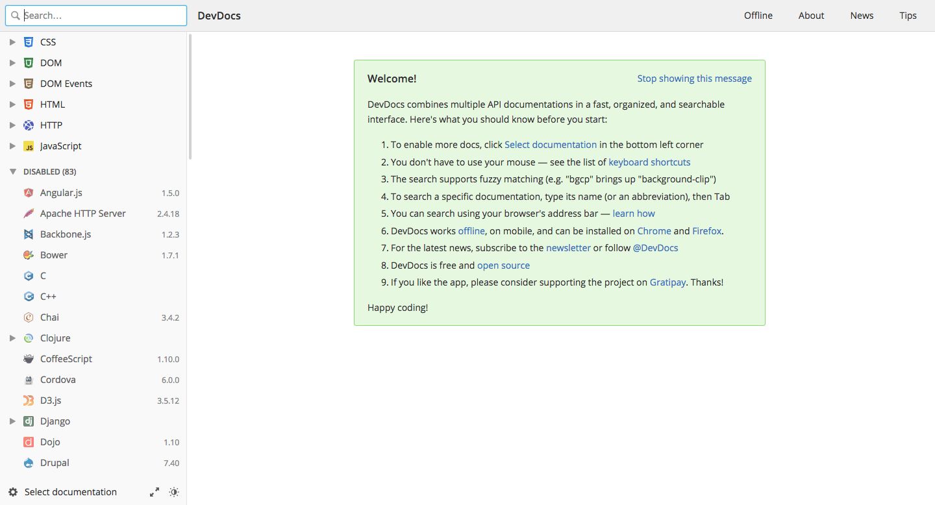The height and width of the screenshot is (505, 935).
Task: Toggle fullscreen with the expand arrows icon
Action: click(x=154, y=491)
